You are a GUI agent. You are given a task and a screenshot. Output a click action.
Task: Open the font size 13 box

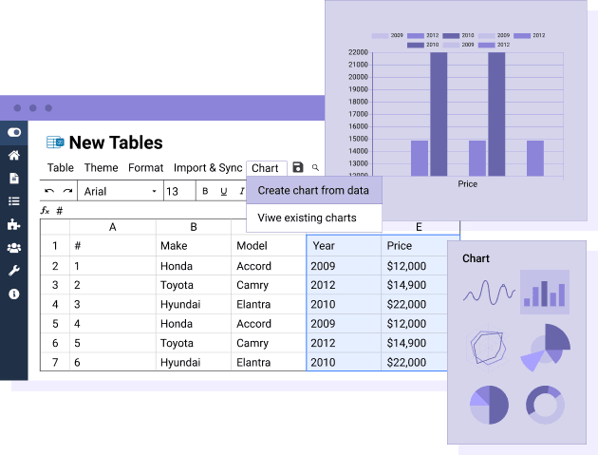(x=178, y=191)
